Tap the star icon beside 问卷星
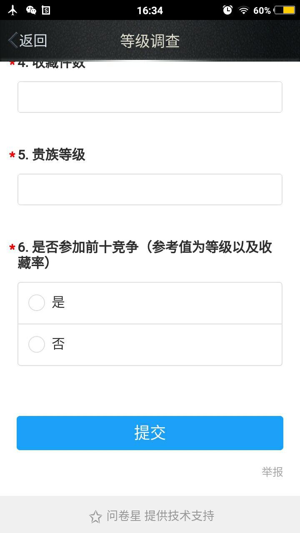 click(x=95, y=517)
